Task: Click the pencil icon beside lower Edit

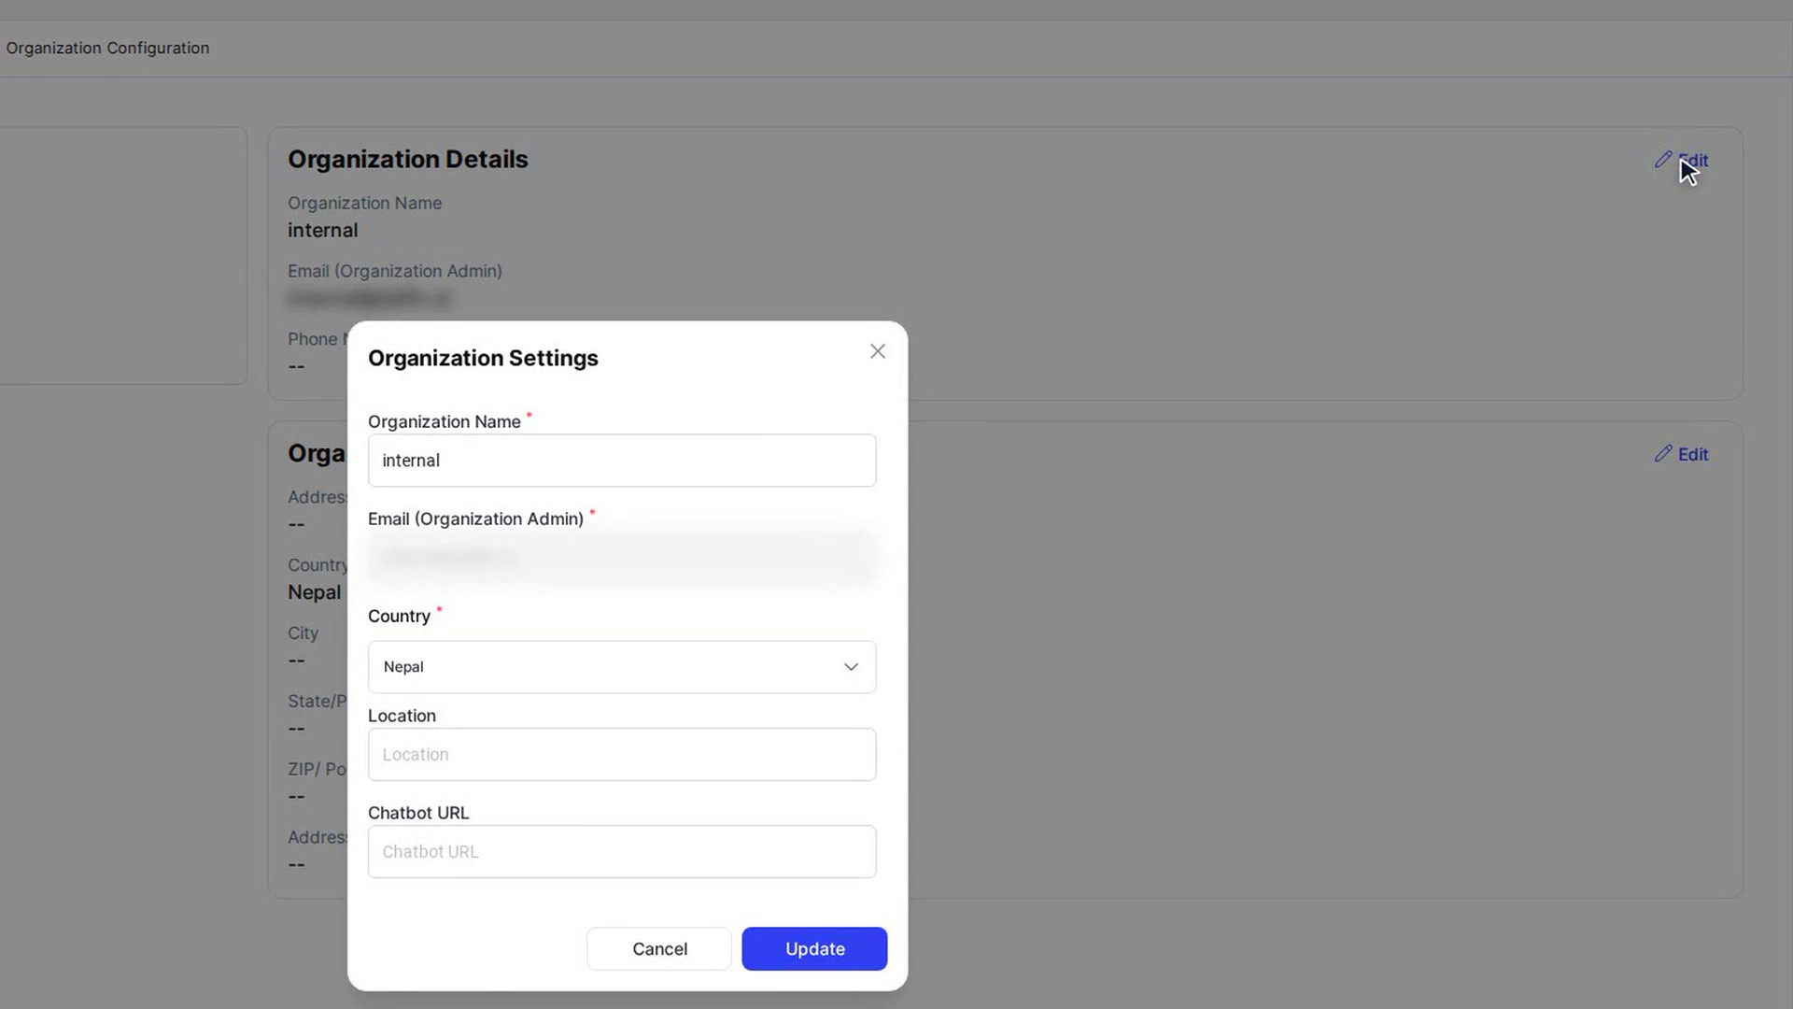Action: (x=1663, y=453)
